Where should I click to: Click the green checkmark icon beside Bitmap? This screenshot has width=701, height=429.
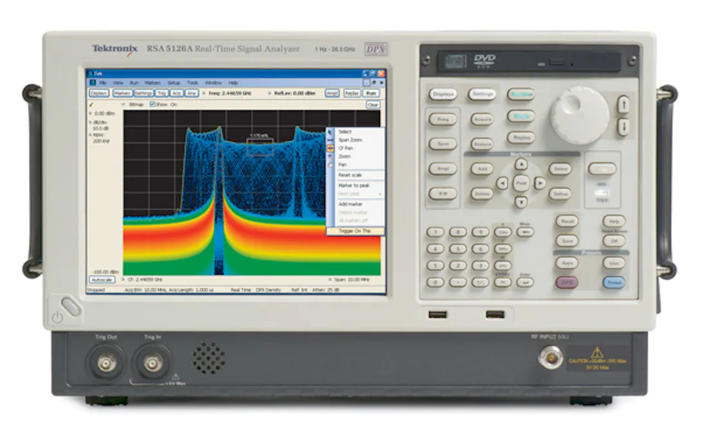click(91, 104)
